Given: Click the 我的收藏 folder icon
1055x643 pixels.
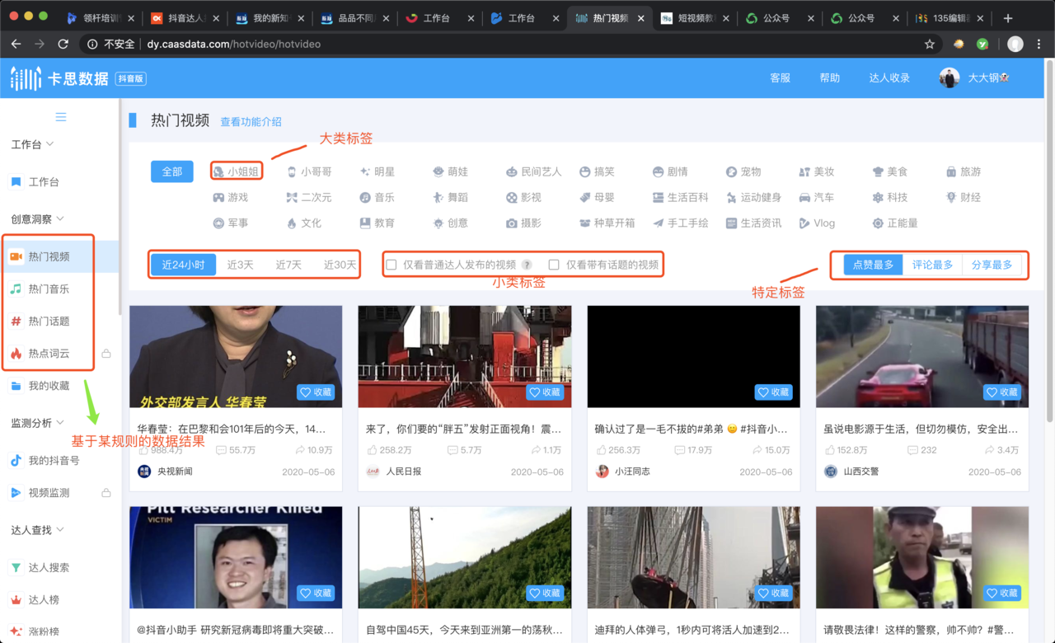Looking at the screenshot, I should tap(16, 386).
